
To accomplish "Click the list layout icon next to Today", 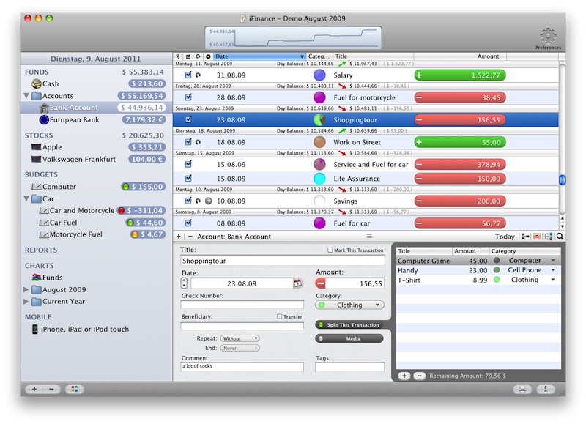I will pyautogui.click(x=525, y=236).
